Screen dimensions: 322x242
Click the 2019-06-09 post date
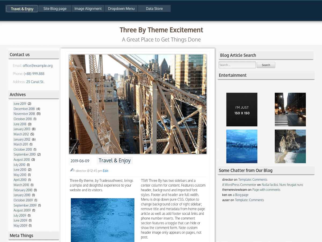[80, 161]
